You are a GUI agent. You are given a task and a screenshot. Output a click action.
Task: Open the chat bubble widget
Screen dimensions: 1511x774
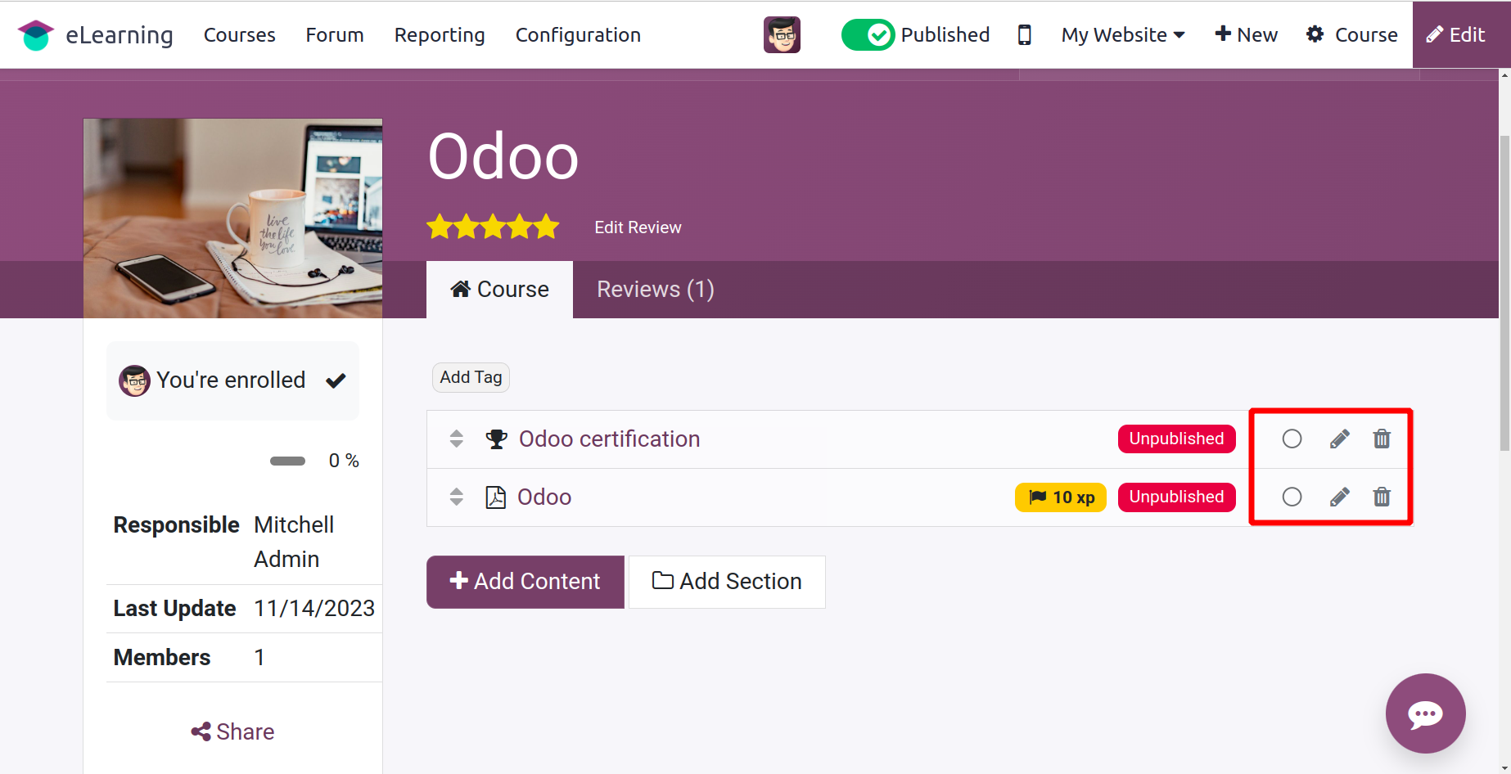[1425, 713]
